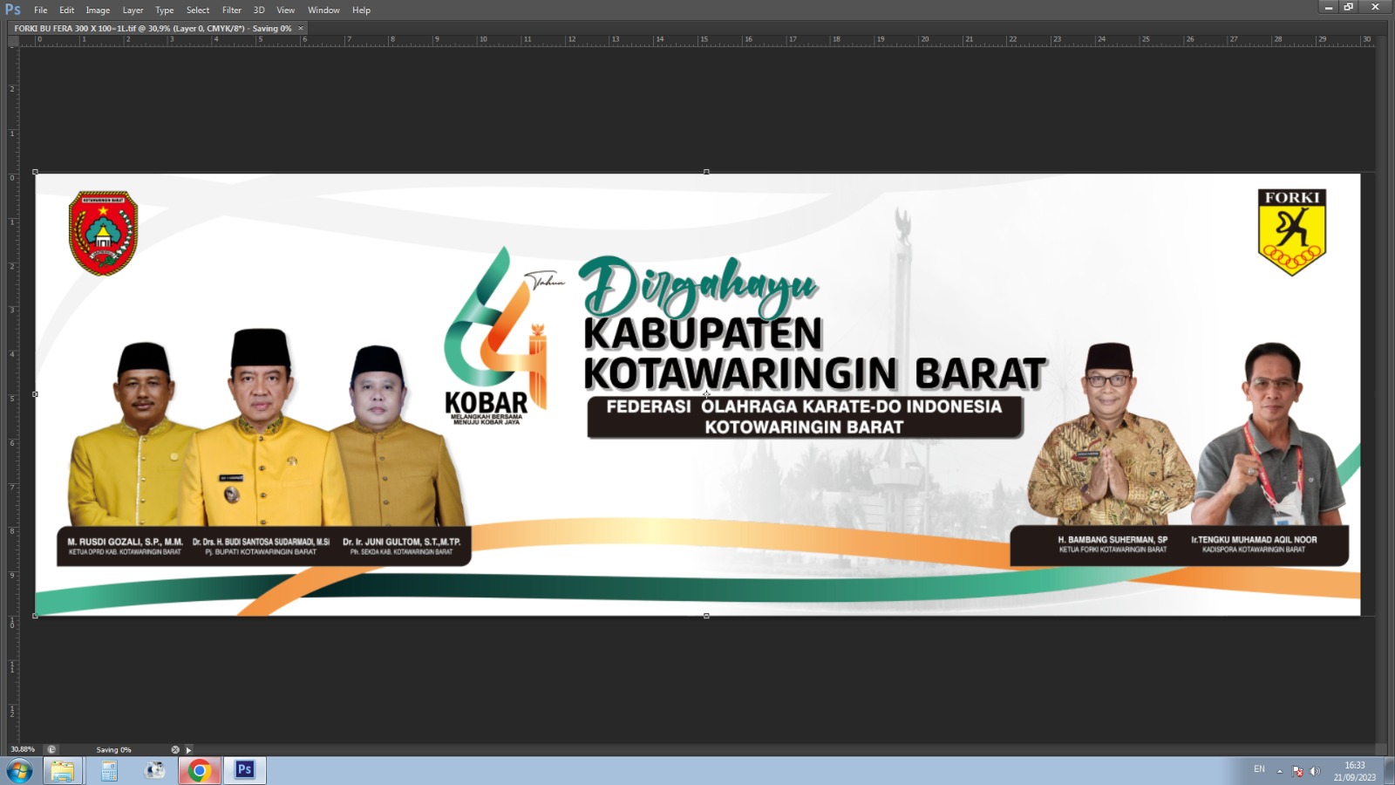Viewport: 1395px width, 785px height.
Task: Click the name Dr. Ir. JUNI GULTOM
Action: pos(402,542)
